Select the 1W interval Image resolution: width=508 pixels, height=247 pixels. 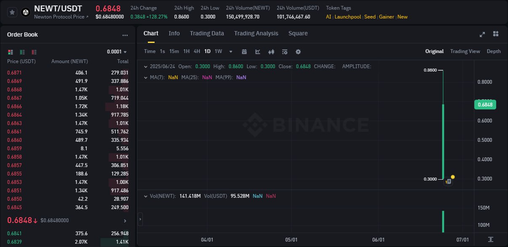(x=218, y=51)
